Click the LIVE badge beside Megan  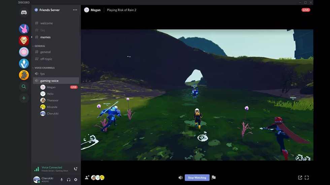[x=74, y=87]
